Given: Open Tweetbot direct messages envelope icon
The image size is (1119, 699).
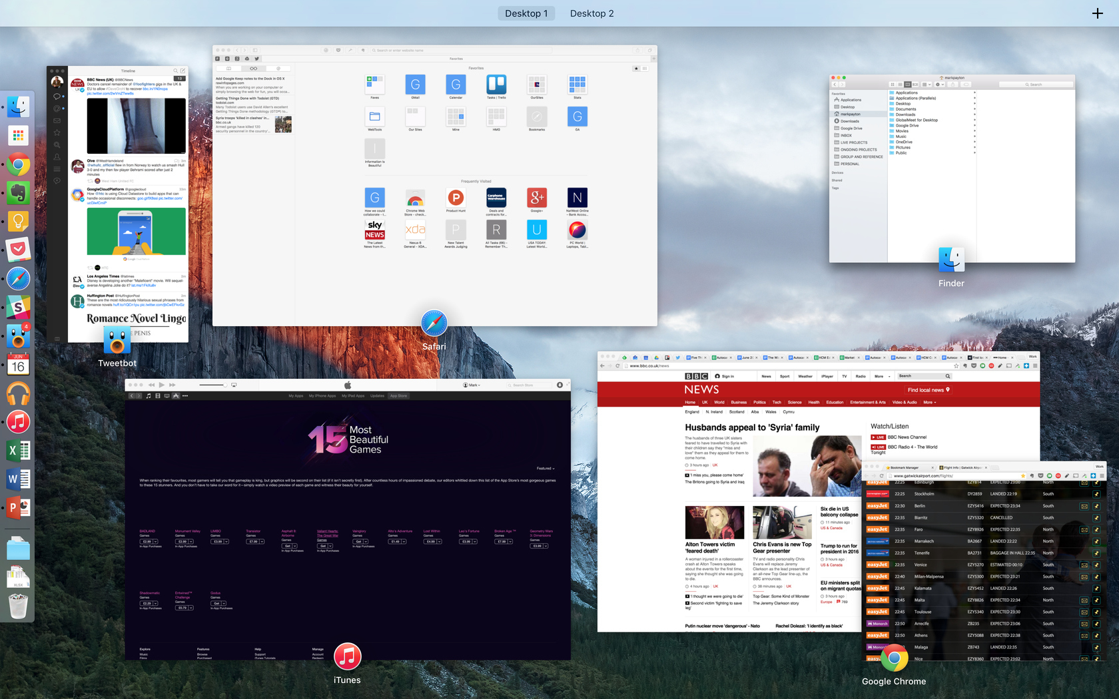Looking at the screenshot, I should click(57, 120).
